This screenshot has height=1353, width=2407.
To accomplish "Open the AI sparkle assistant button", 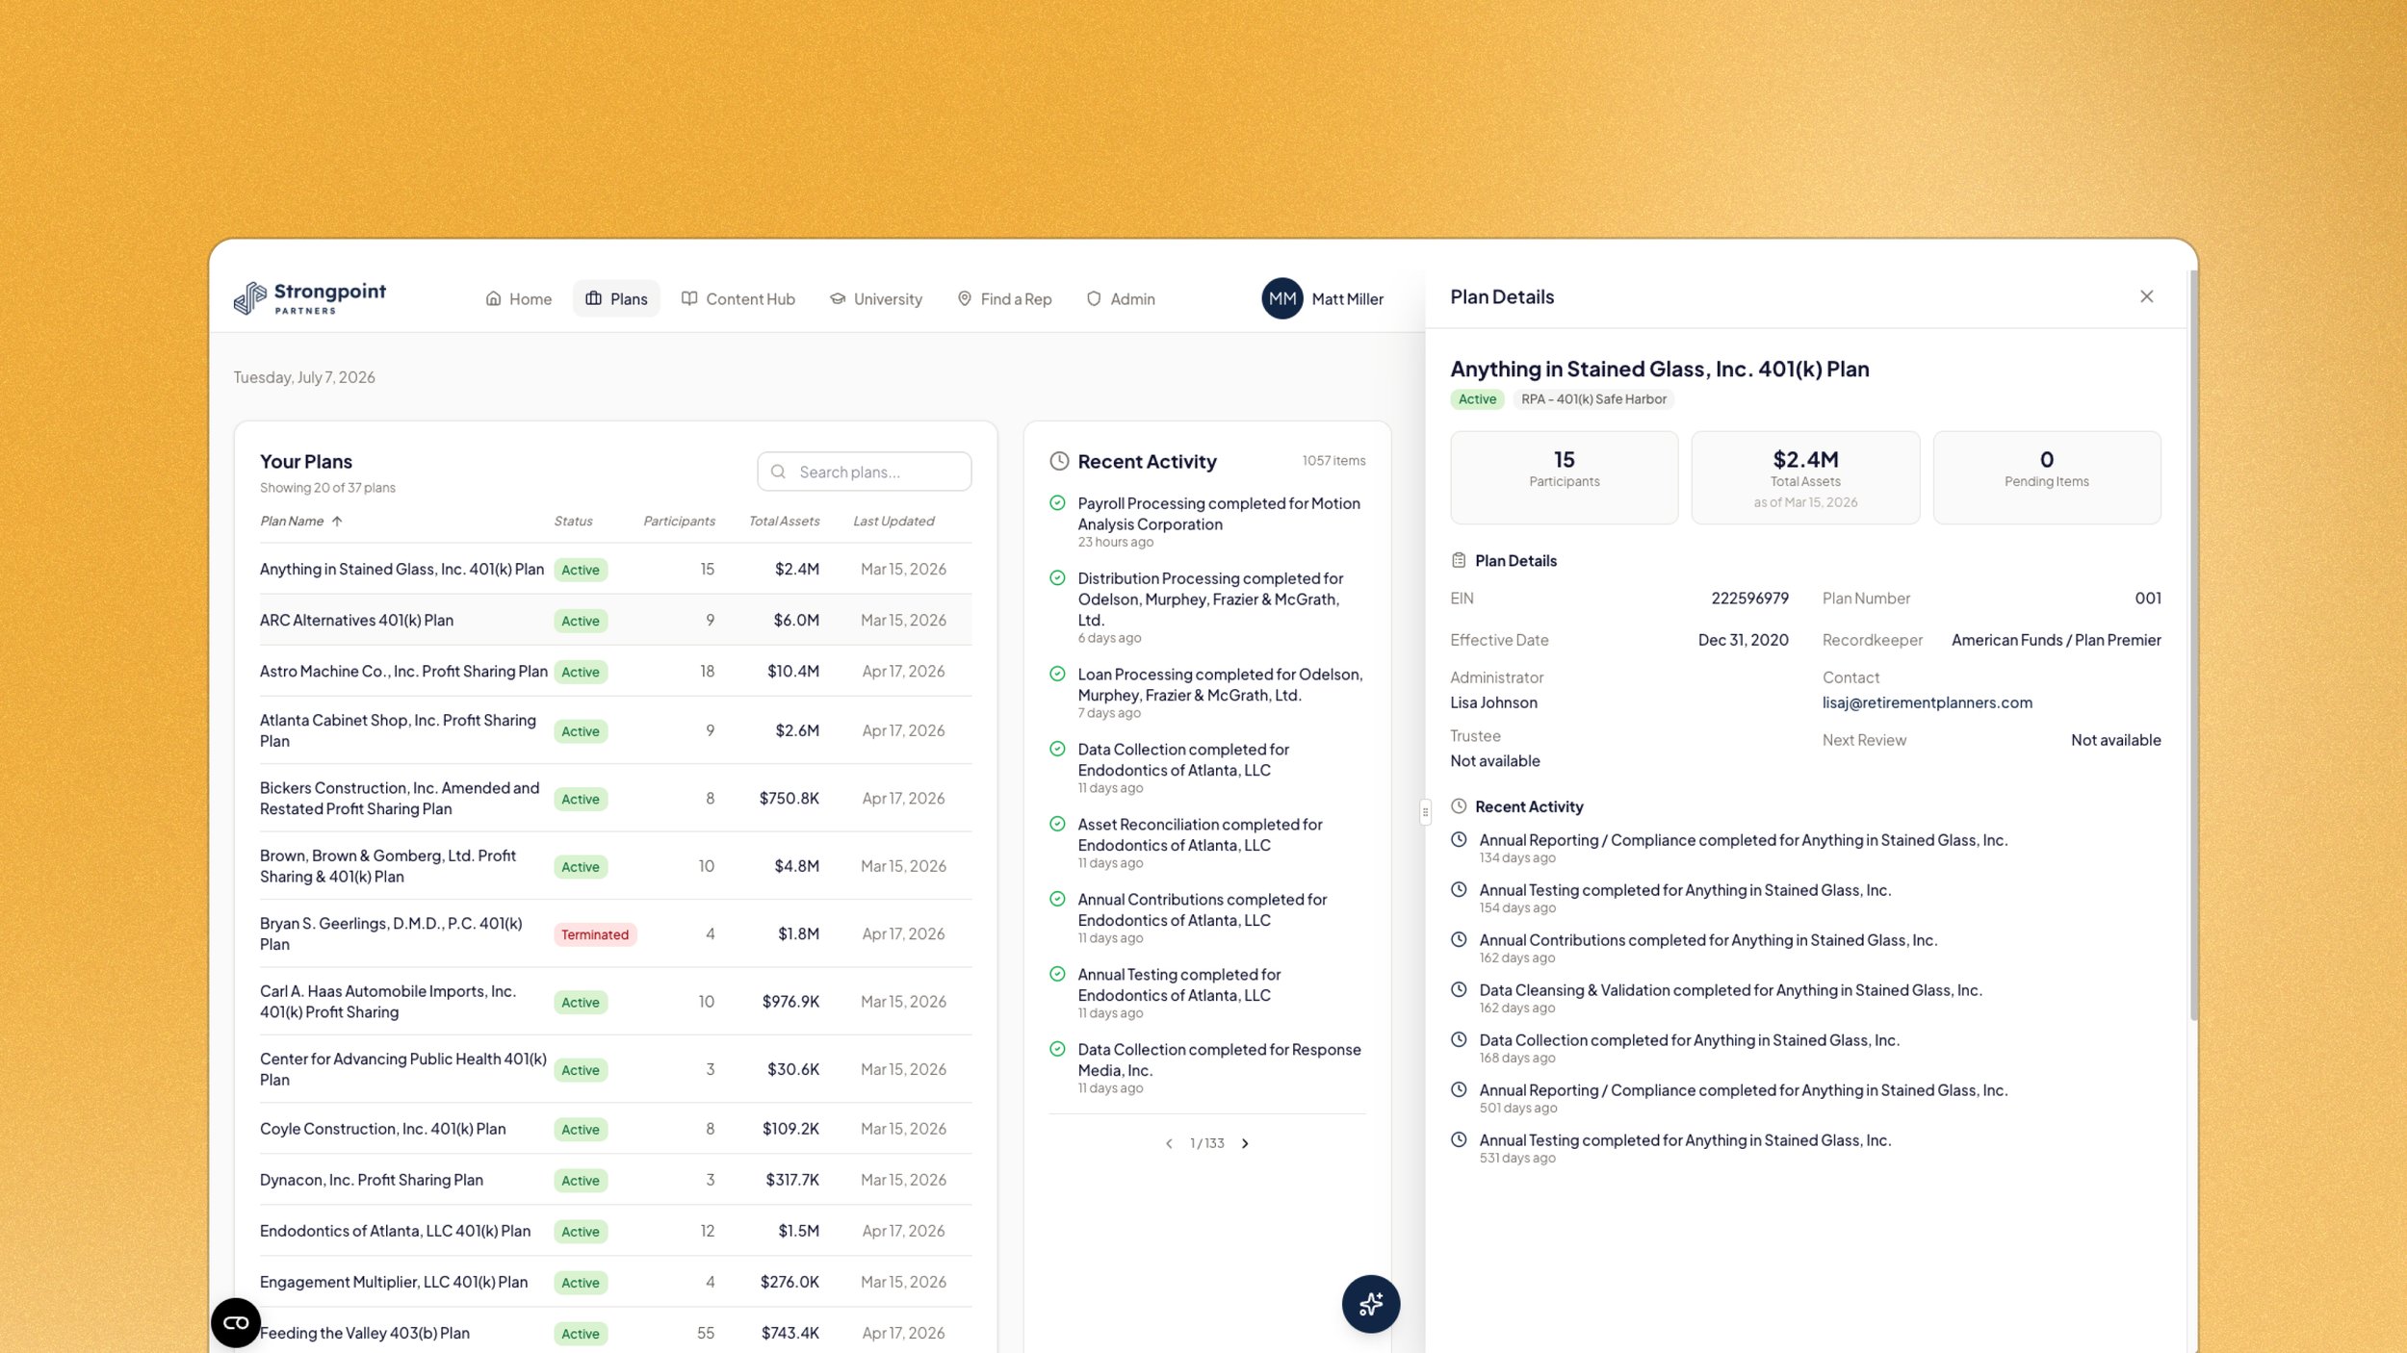I will point(1370,1304).
